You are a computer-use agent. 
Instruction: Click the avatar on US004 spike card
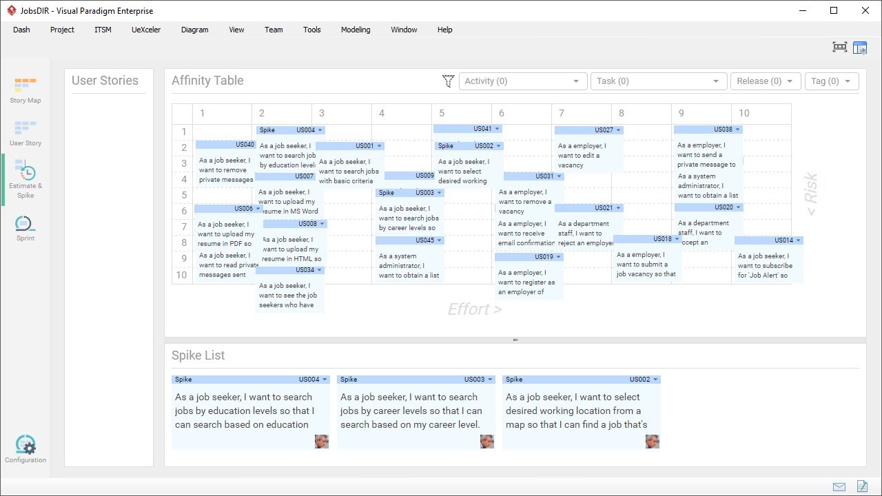[x=322, y=441]
